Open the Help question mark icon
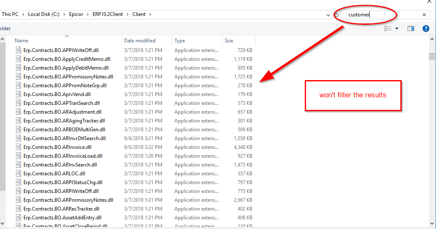Screen dimensions: 436x229 coord(426,29)
